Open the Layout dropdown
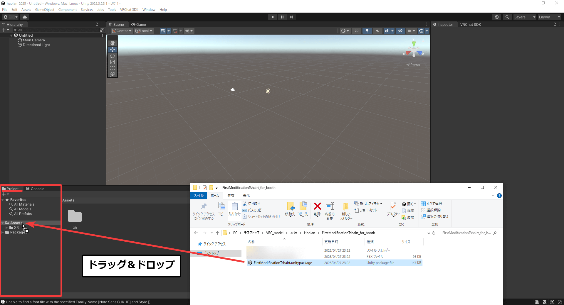 click(549, 17)
